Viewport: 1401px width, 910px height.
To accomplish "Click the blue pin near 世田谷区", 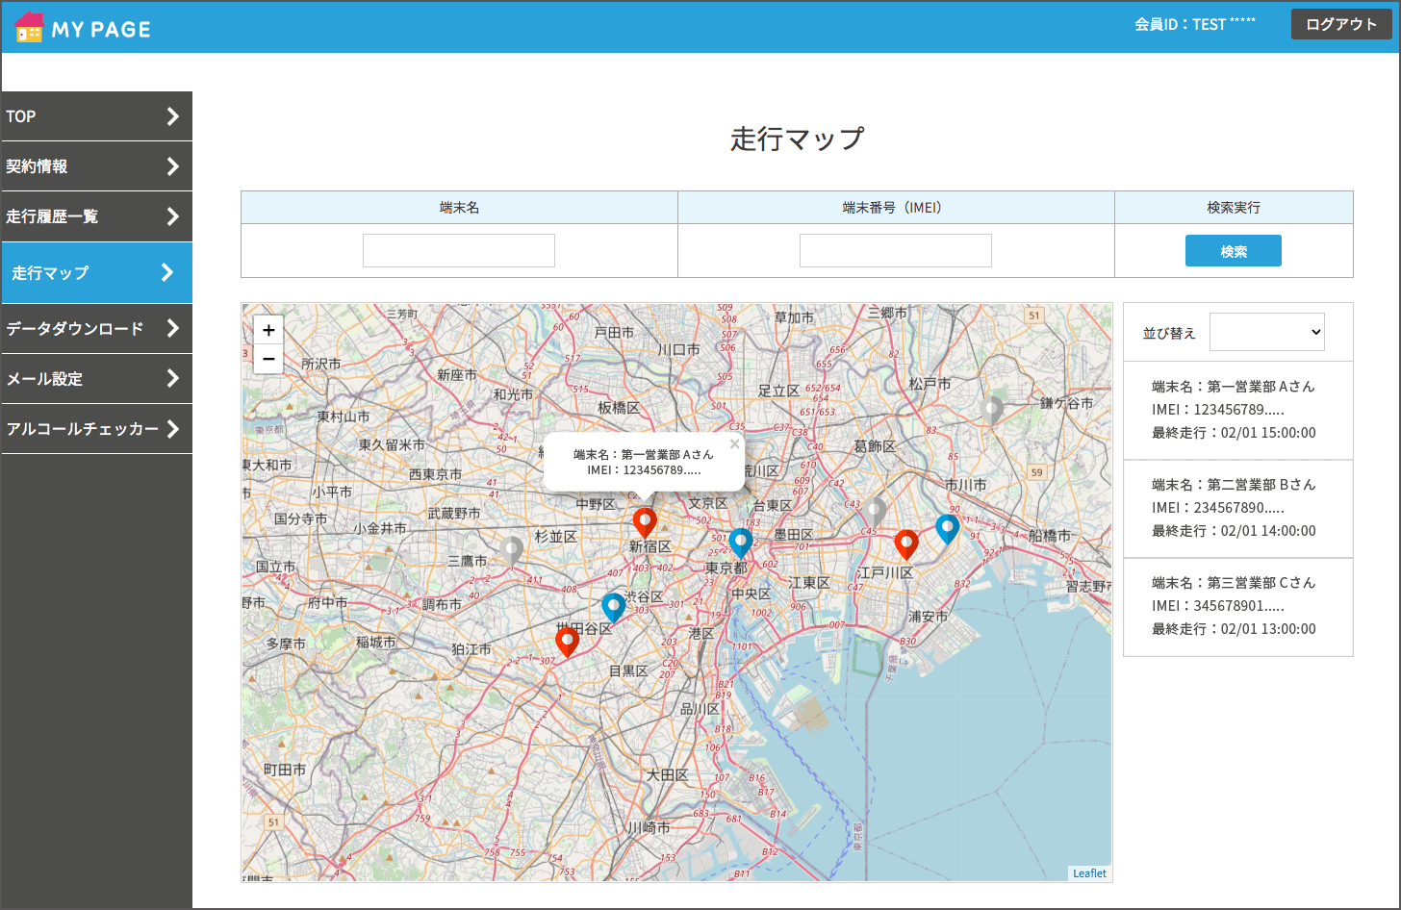I will click(x=613, y=607).
